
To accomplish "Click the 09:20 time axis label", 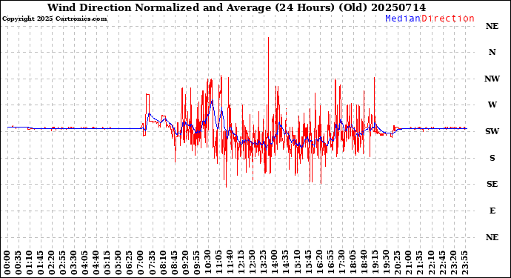I will click(x=186, y=262).
